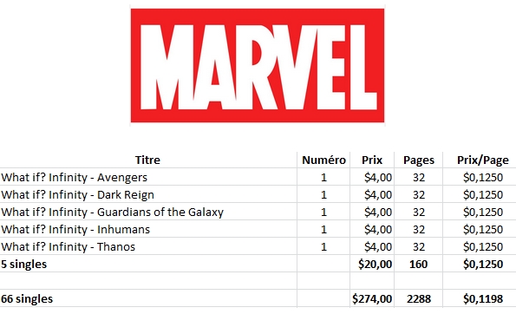
Task: Click the $0,1198 price per page cell
Action: tap(482, 298)
